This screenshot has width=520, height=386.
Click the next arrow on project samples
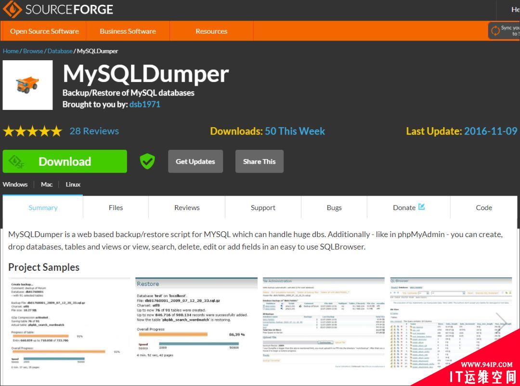pyautogui.click(x=501, y=322)
